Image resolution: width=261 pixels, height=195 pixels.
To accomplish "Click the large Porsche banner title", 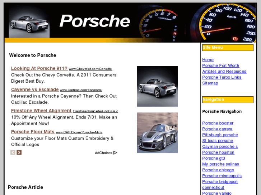I will [x=95, y=21].
